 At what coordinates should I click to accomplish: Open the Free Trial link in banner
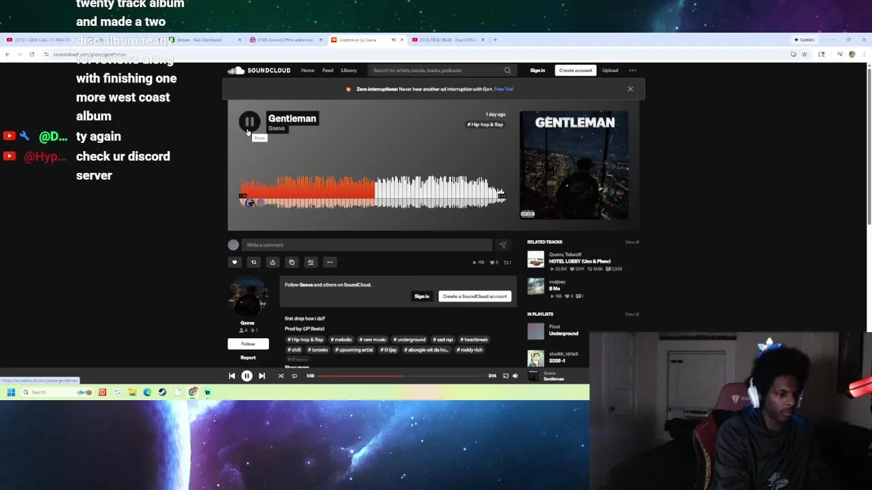click(x=504, y=89)
